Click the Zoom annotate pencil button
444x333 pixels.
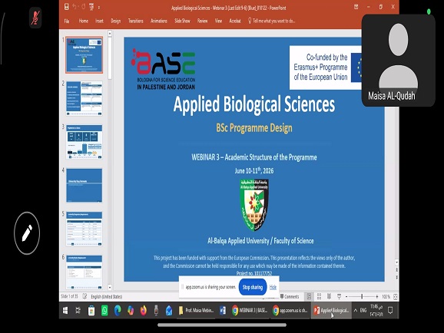click(27, 233)
